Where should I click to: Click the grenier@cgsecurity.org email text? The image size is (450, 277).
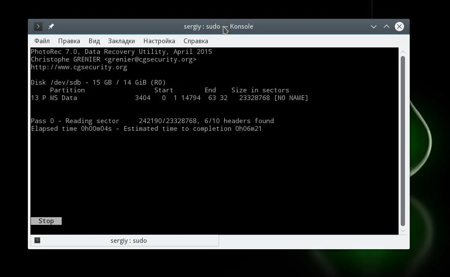150,59
